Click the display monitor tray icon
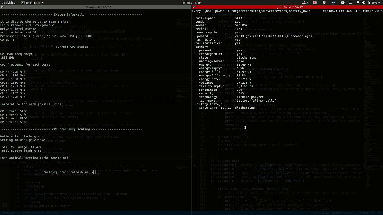The width and height of the screenshot is (383, 215). pos(351,3)
